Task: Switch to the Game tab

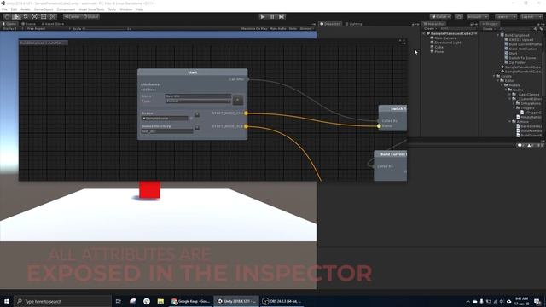Action: tap(9, 24)
